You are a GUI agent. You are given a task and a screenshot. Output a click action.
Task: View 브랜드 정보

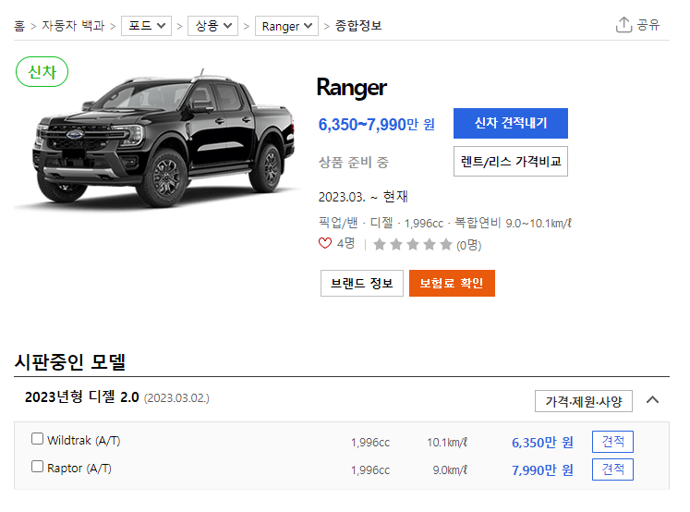[x=362, y=283]
